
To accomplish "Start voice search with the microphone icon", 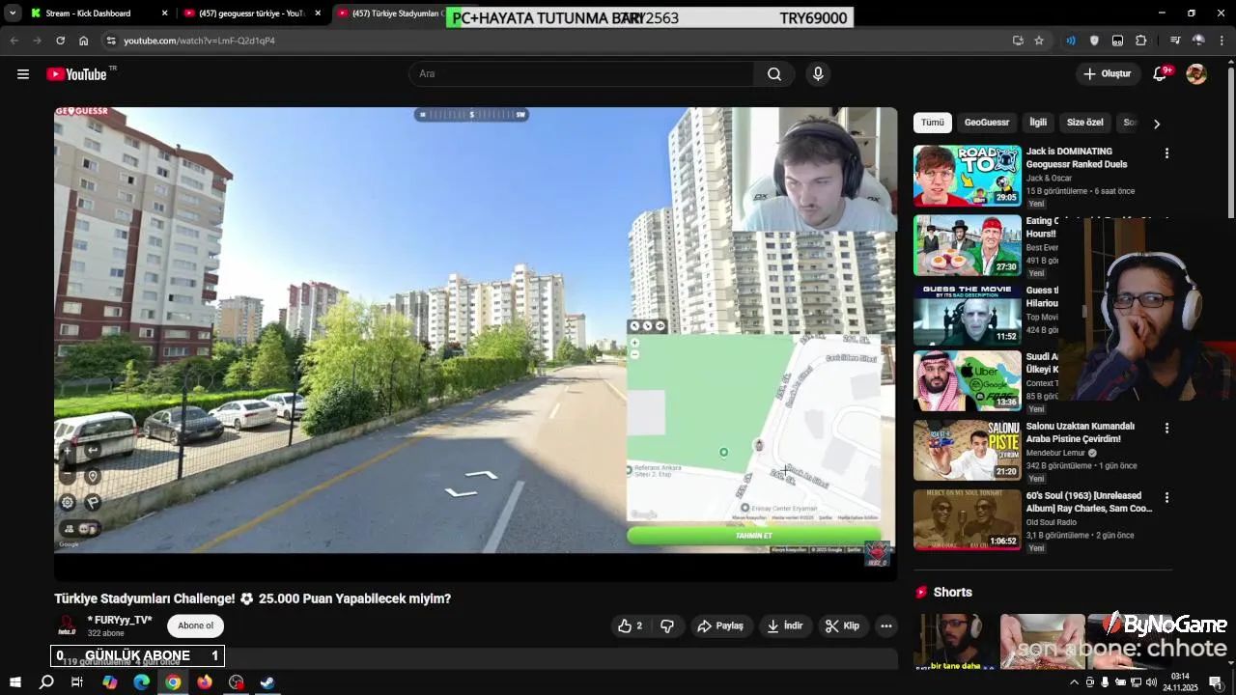I will (818, 74).
